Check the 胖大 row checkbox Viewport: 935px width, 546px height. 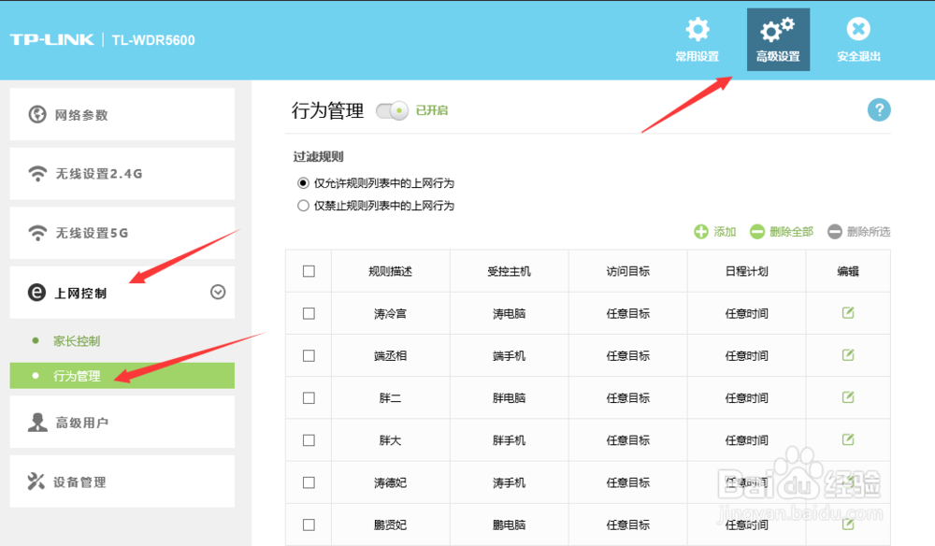(x=309, y=440)
